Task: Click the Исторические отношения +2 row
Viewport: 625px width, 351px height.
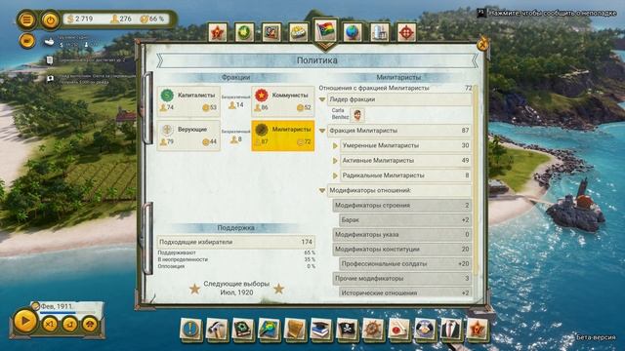Action: 405,292
